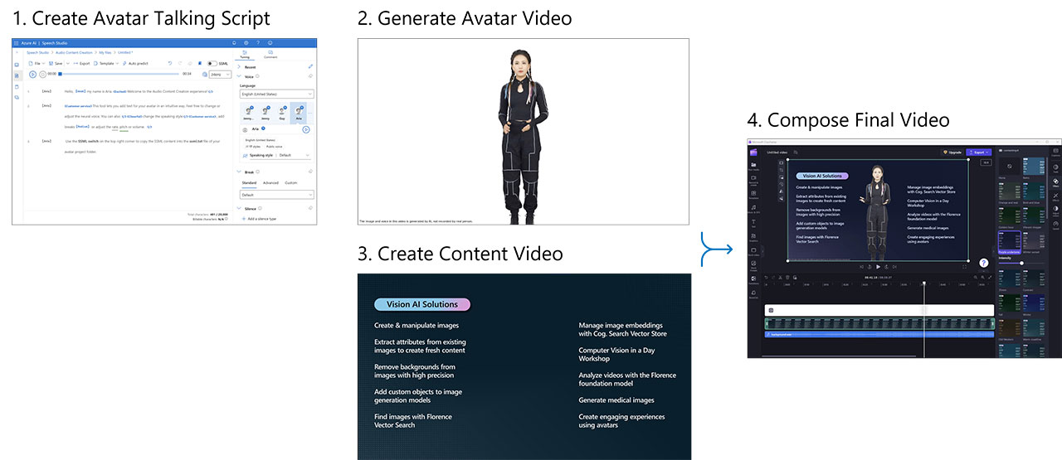
Task: Click the Export button in Clipchamp
Action: point(980,153)
